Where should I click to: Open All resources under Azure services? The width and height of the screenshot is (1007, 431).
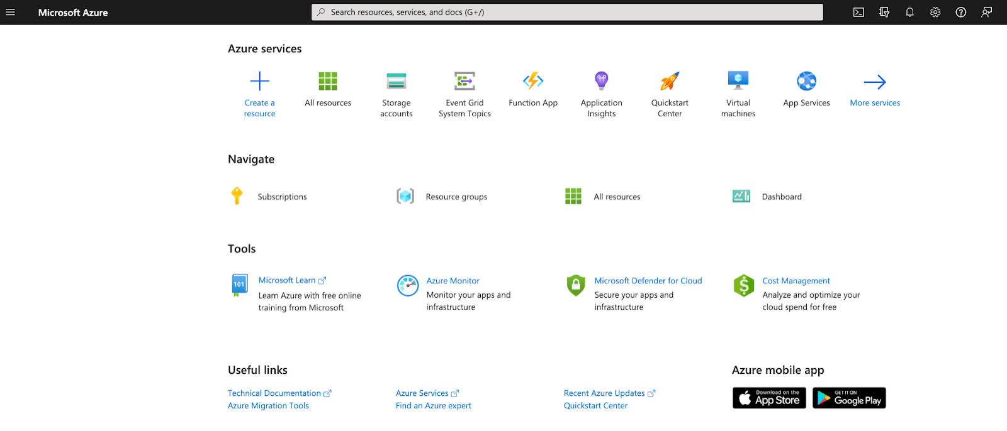[328, 81]
